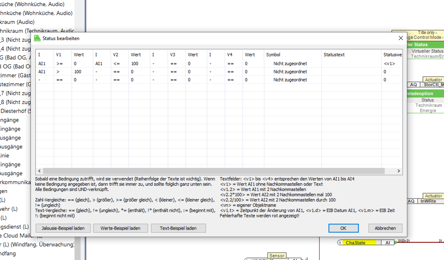This screenshot has width=444, height=260.
Task: Select the gsdienst (L) tree entry
Action: (x=15, y=227)
